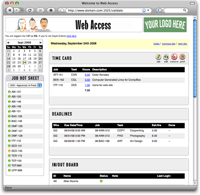Go to next month in the calendar
The width and height of the screenshot is (200, 195).
(x=40, y=43)
